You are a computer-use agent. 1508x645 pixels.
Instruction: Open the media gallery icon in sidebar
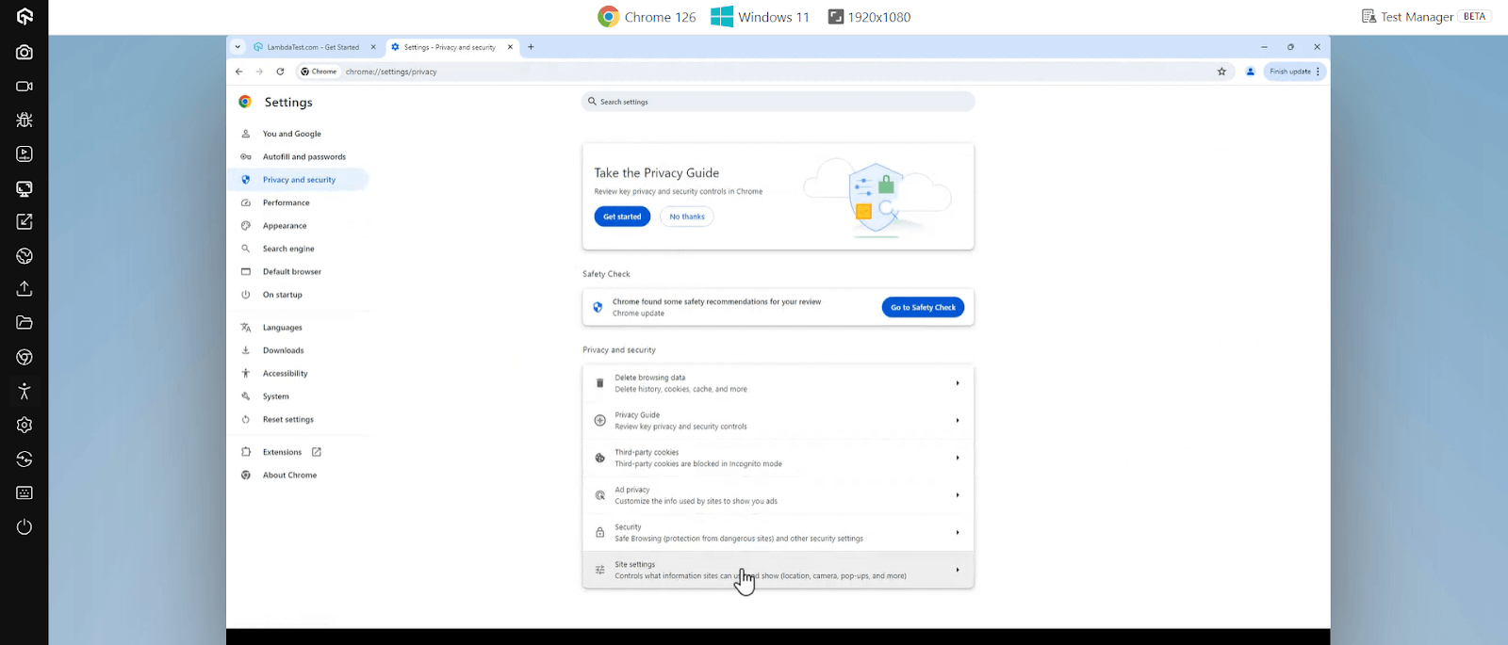click(25, 154)
